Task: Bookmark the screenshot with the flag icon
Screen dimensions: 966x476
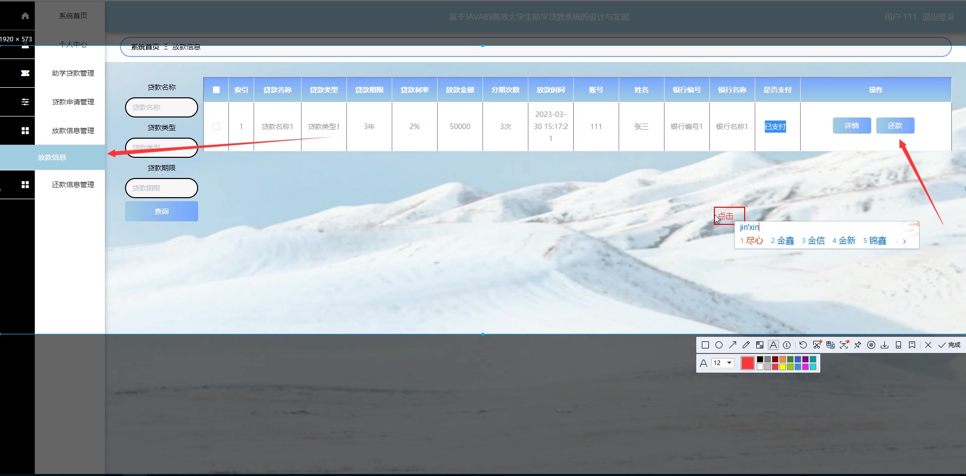Action: click(912, 345)
